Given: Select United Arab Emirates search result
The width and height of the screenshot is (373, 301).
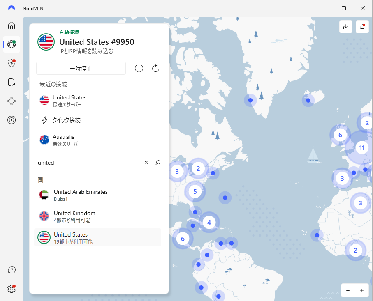Looking at the screenshot, I should (98, 195).
